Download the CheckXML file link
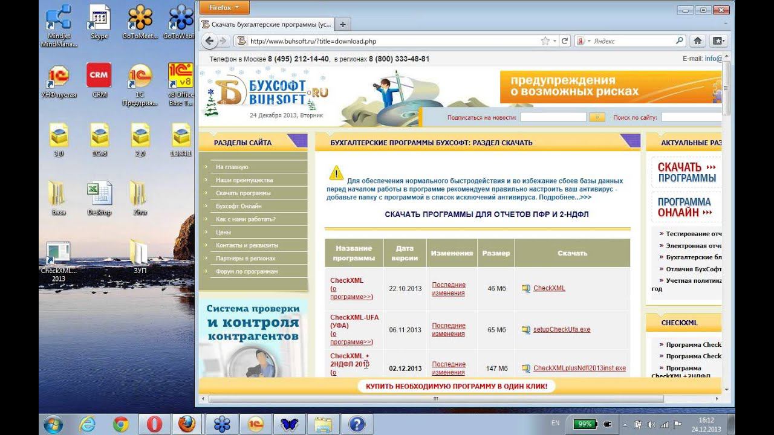Viewport: 774px width, 435px height. [549, 288]
